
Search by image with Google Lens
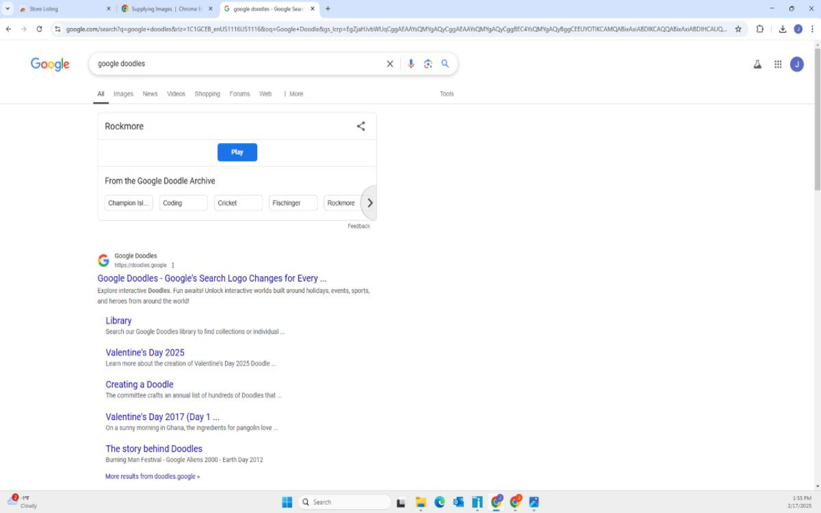click(x=428, y=63)
